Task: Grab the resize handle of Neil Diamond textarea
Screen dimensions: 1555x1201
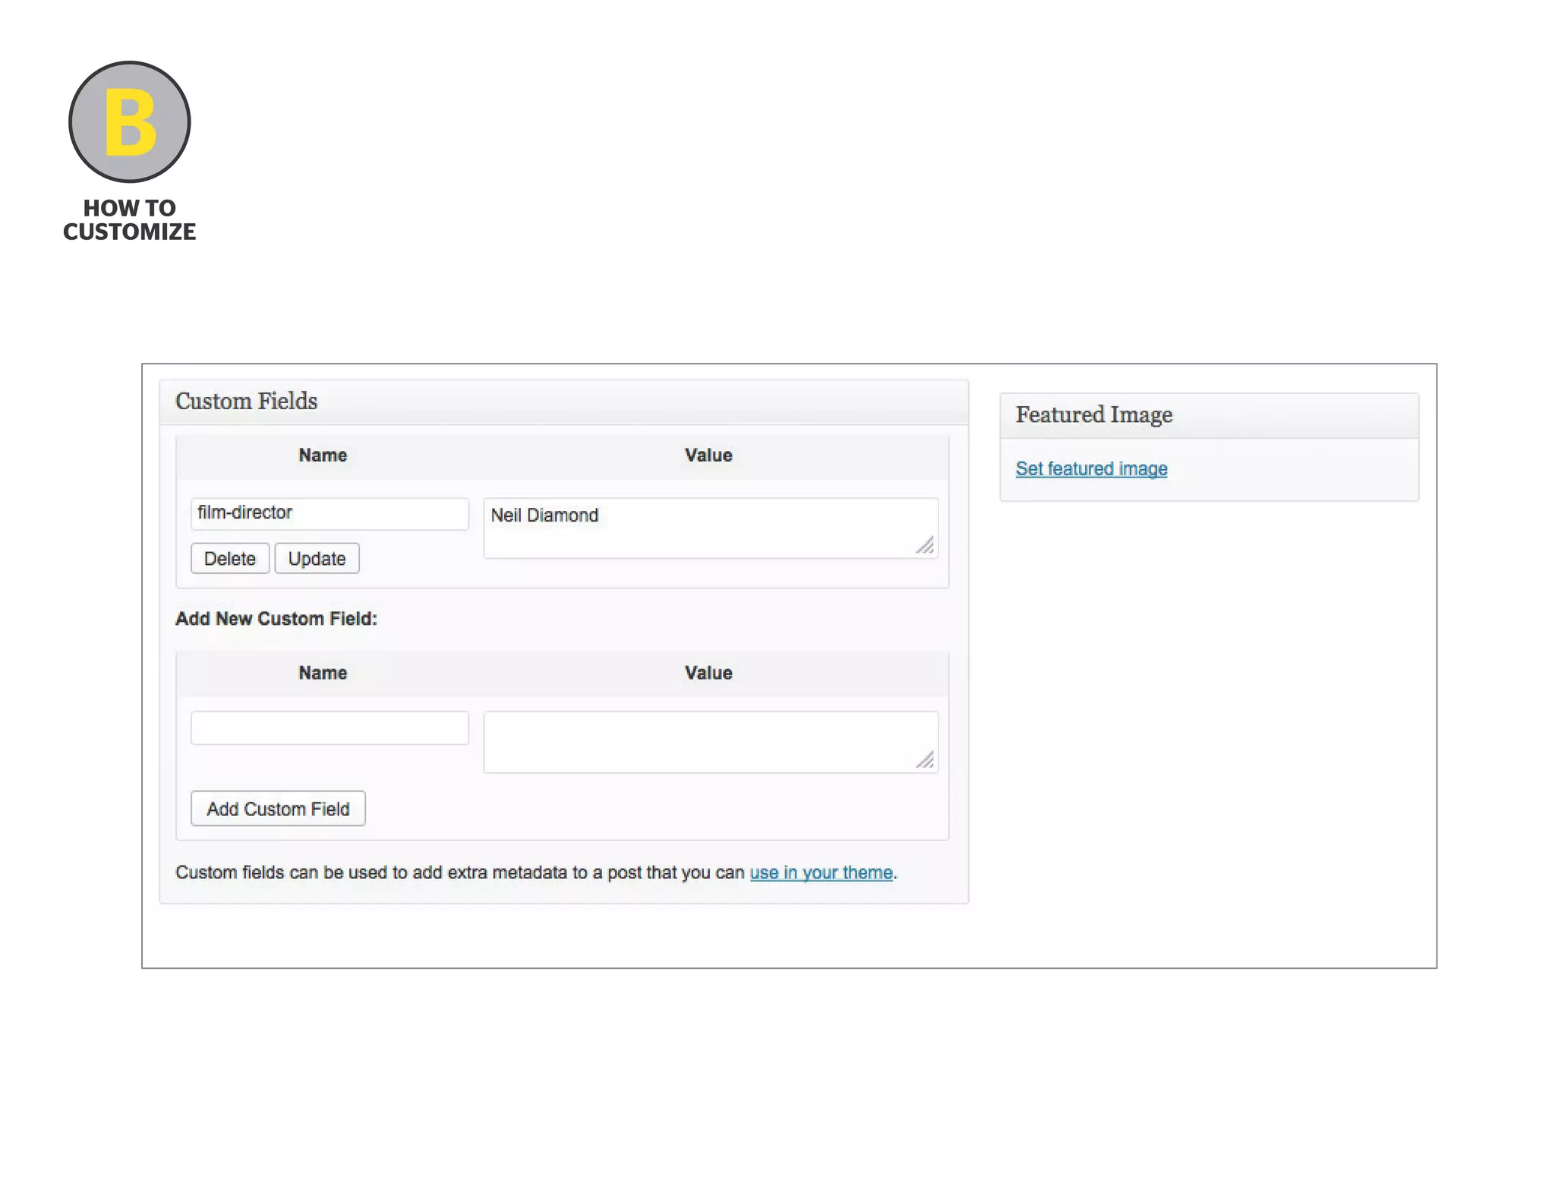Action: tap(925, 545)
